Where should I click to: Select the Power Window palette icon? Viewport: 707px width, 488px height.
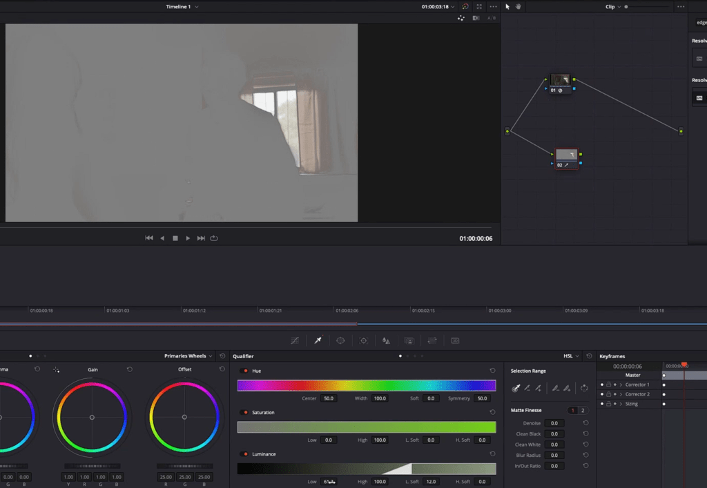coord(340,340)
